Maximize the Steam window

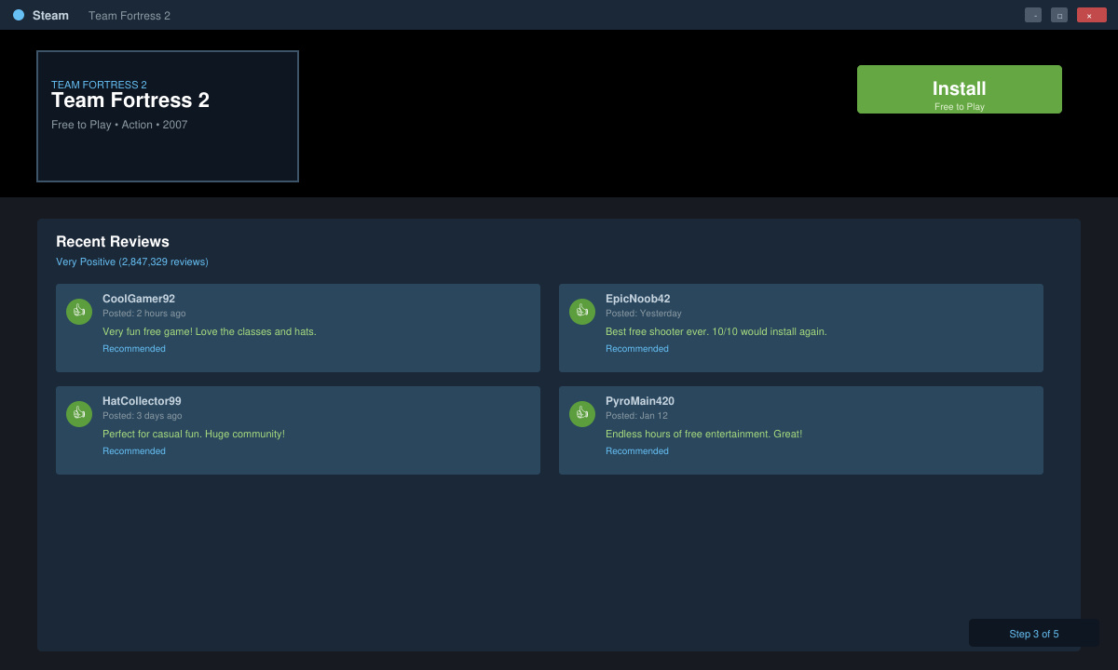1059,15
